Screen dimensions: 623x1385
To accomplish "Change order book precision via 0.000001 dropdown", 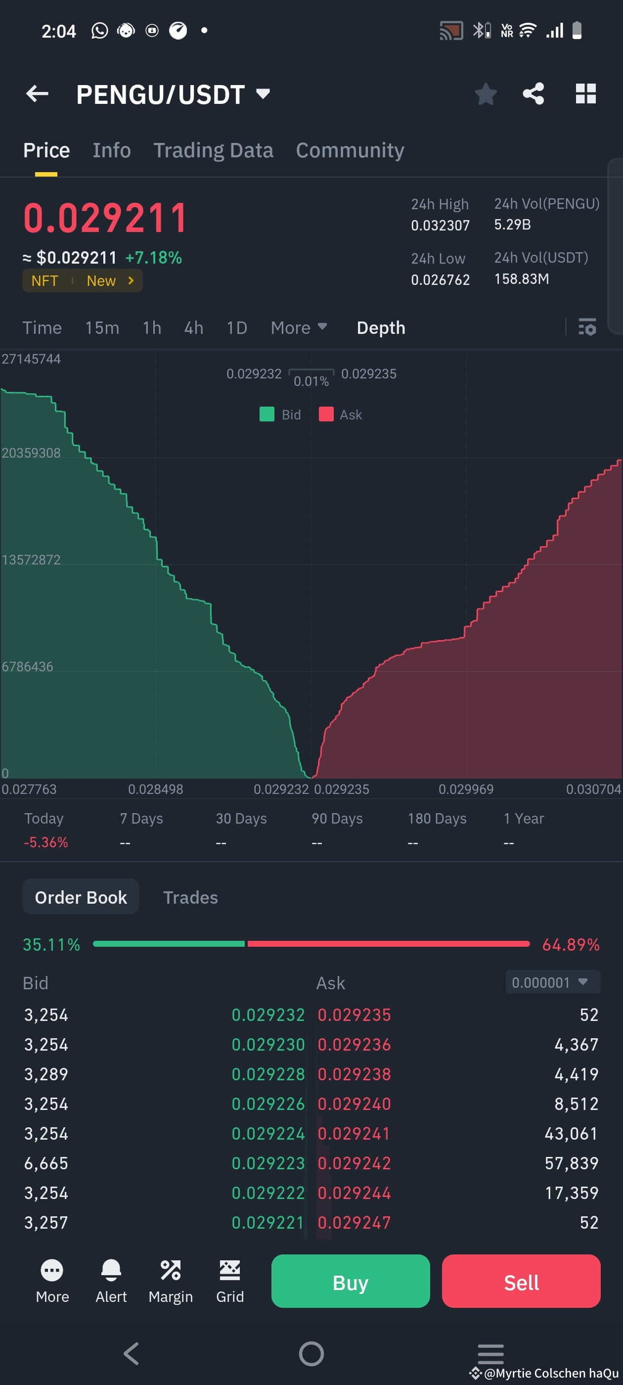I will pyautogui.click(x=552, y=982).
